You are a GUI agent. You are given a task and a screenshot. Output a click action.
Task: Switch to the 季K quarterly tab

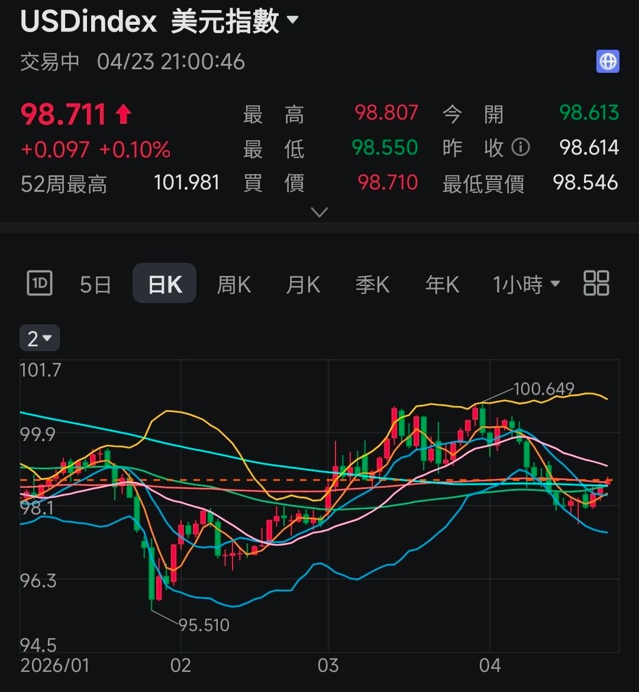tap(372, 285)
